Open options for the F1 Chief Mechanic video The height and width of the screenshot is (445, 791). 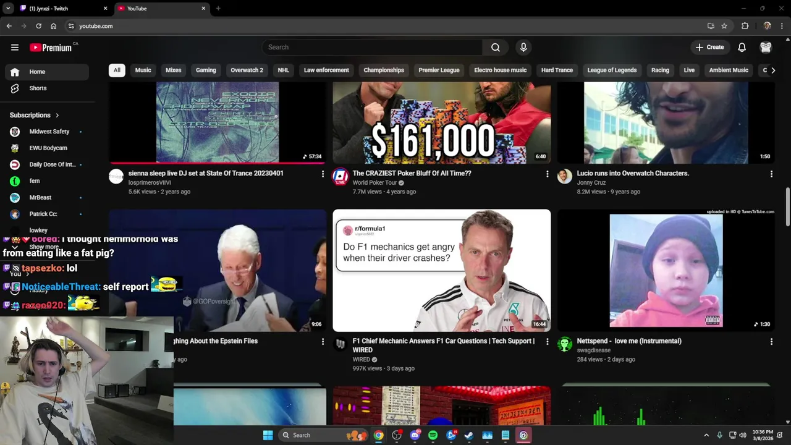[x=547, y=342]
